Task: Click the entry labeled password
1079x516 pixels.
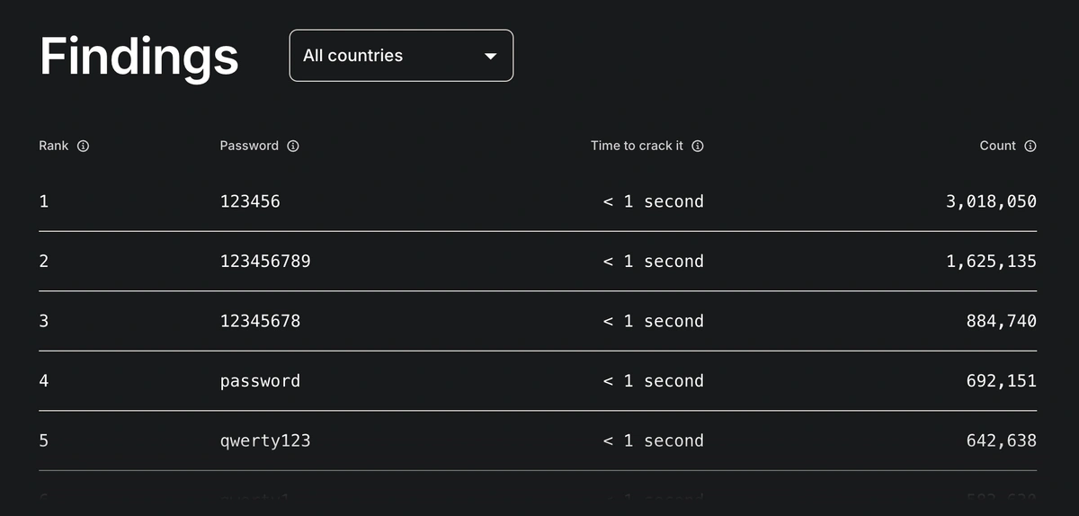Action: 260,381
